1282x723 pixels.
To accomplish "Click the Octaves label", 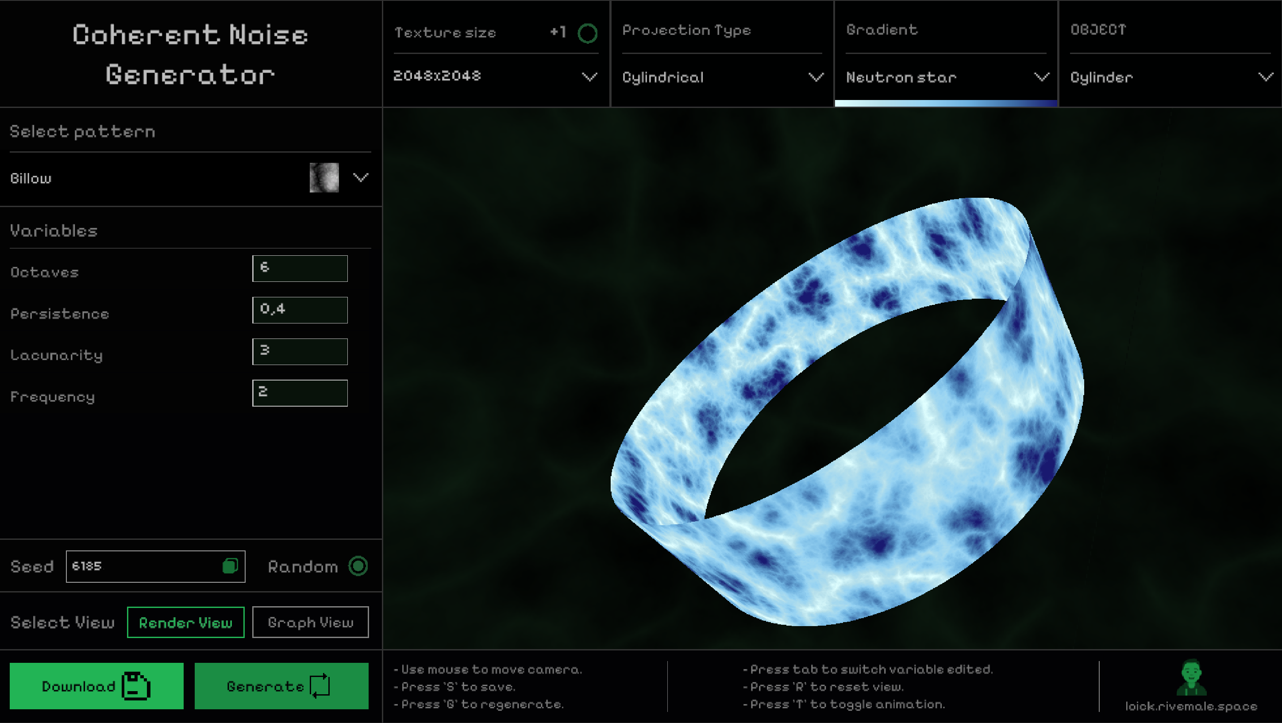I will pyautogui.click(x=45, y=272).
